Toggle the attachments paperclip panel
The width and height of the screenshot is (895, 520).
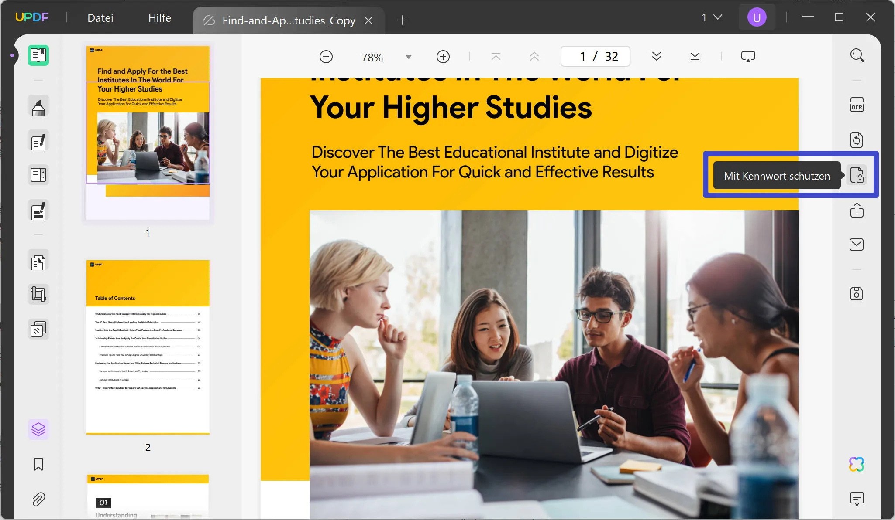[38, 499]
